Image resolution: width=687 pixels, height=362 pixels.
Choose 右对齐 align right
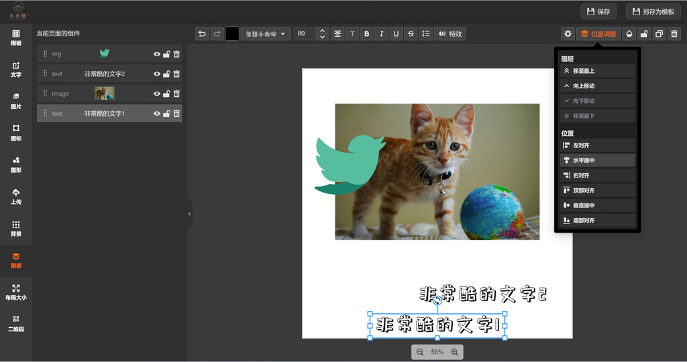click(597, 175)
